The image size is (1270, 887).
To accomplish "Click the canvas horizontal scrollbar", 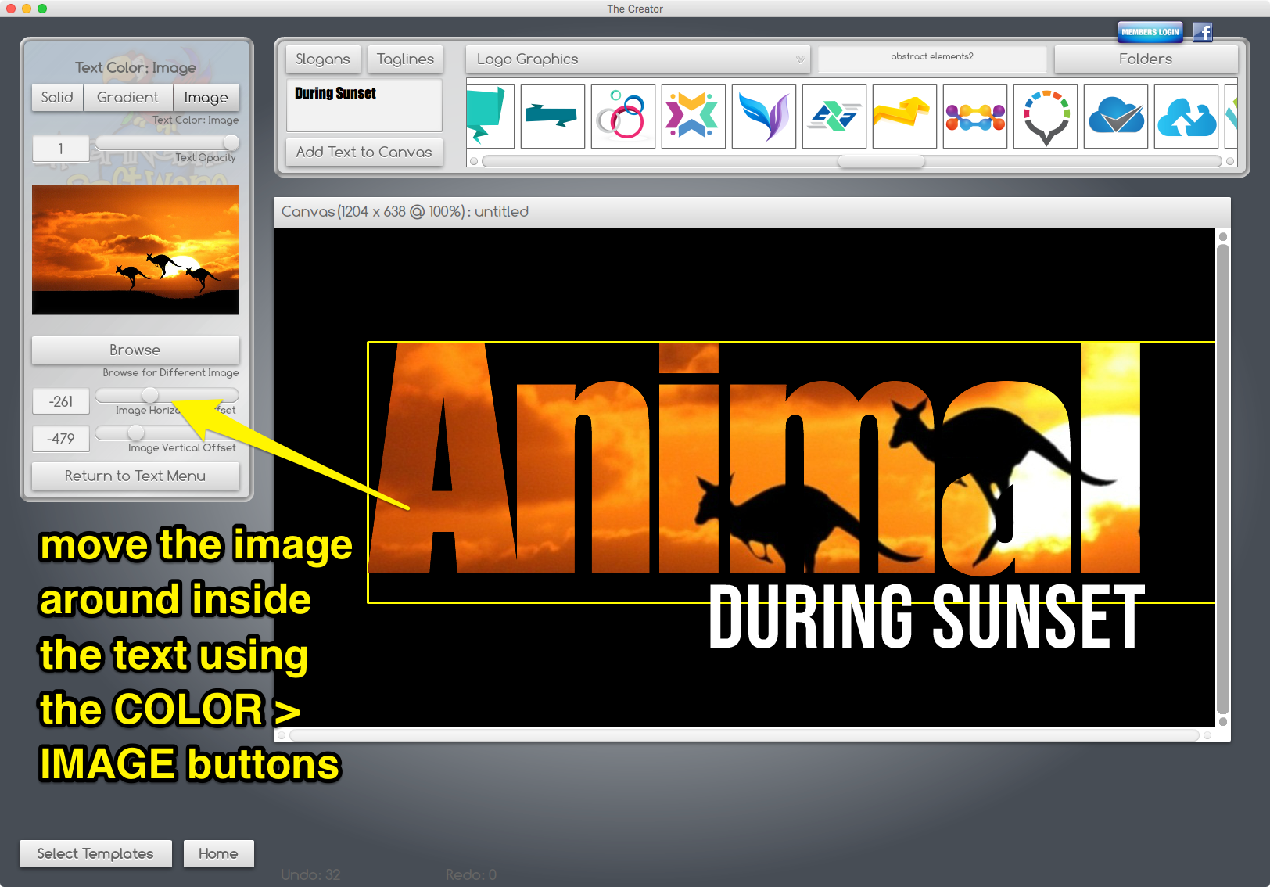I will [x=744, y=735].
